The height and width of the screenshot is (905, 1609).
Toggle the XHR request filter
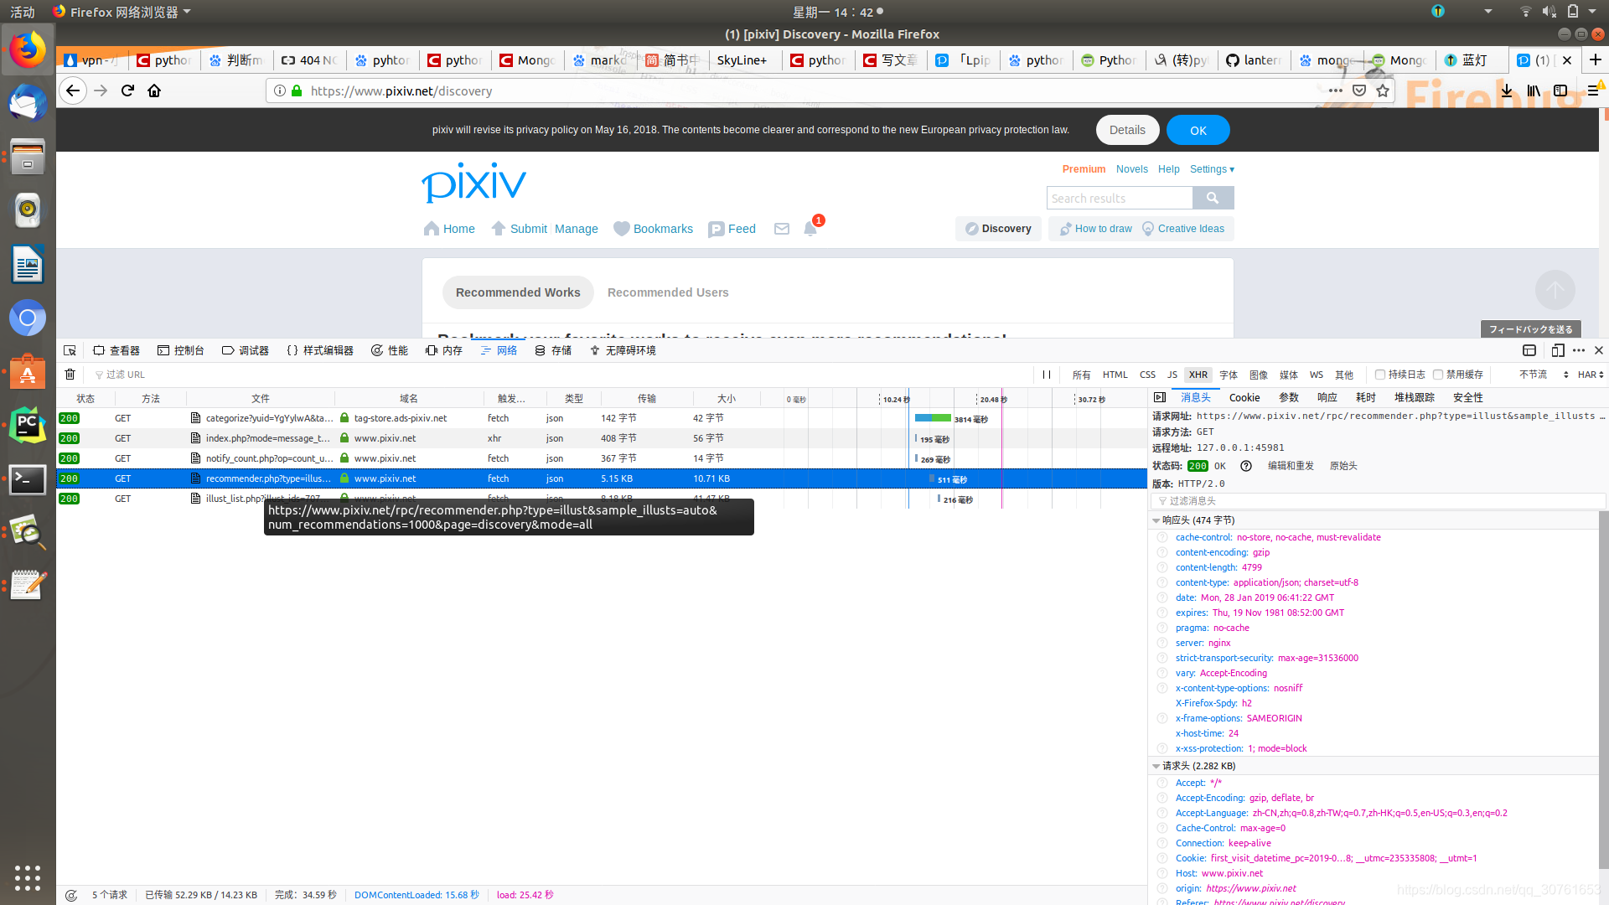(1198, 375)
